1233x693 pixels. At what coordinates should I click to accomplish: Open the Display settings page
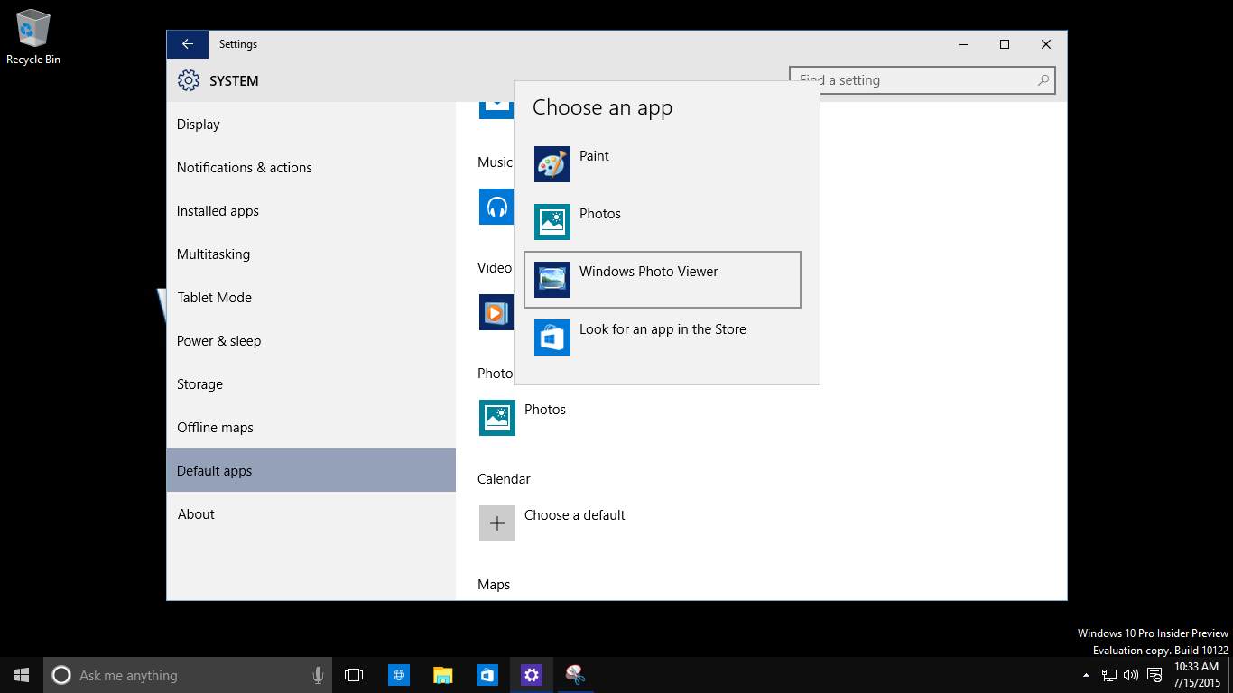(311, 125)
